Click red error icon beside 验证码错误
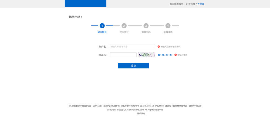Viewport: 270px width, 127px height. coord(175,55)
